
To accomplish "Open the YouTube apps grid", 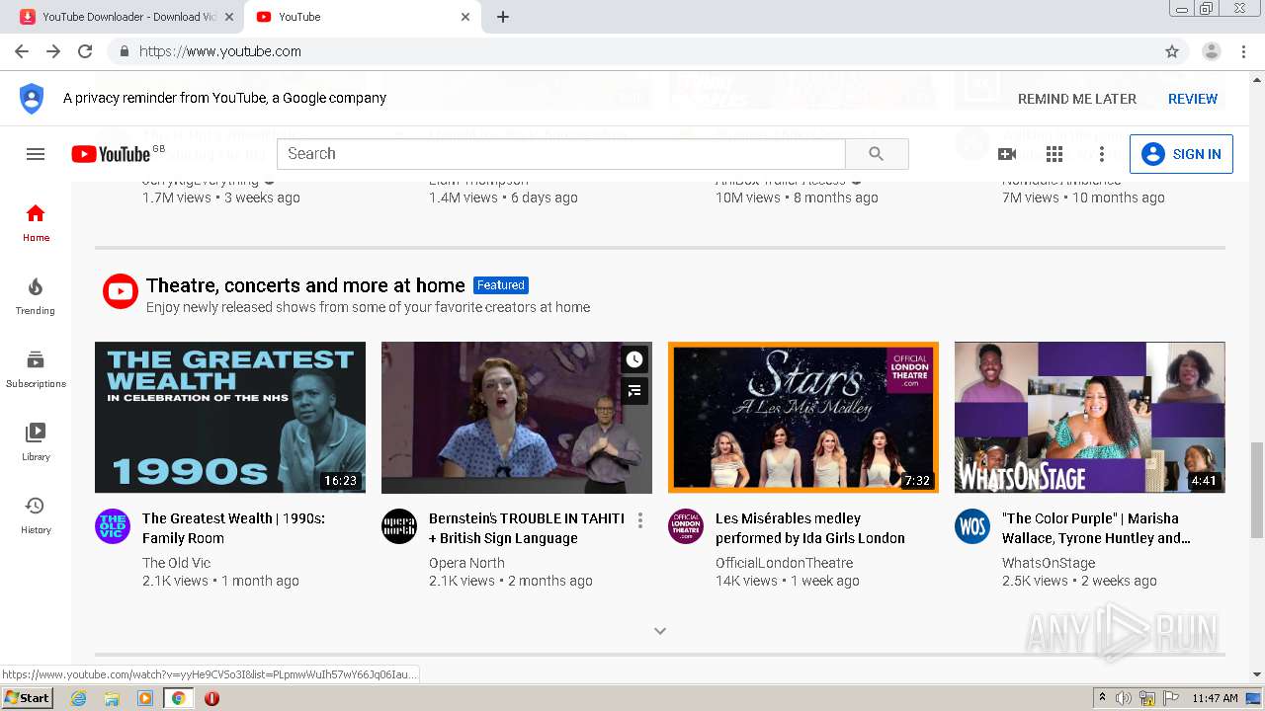I will [x=1054, y=154].
